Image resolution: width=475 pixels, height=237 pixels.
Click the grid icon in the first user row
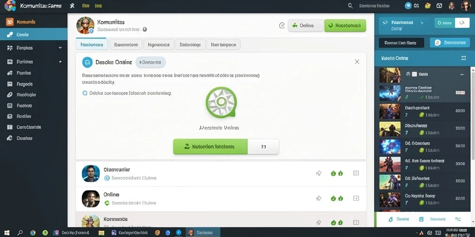click(x=356, y=173)
